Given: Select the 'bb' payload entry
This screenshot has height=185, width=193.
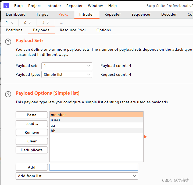Looking at the screenshot, I should (96, 131).
